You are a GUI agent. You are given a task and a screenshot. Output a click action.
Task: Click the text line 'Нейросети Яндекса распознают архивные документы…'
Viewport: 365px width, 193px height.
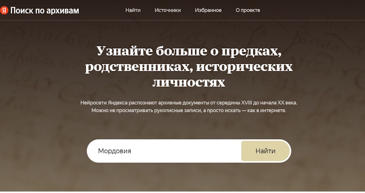click(189, 103)
